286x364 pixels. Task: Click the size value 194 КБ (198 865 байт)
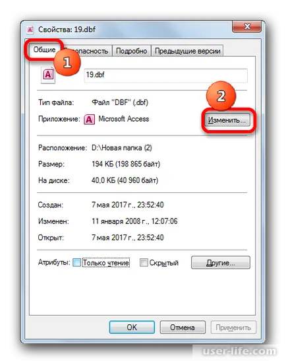click(x=126, y=164)
